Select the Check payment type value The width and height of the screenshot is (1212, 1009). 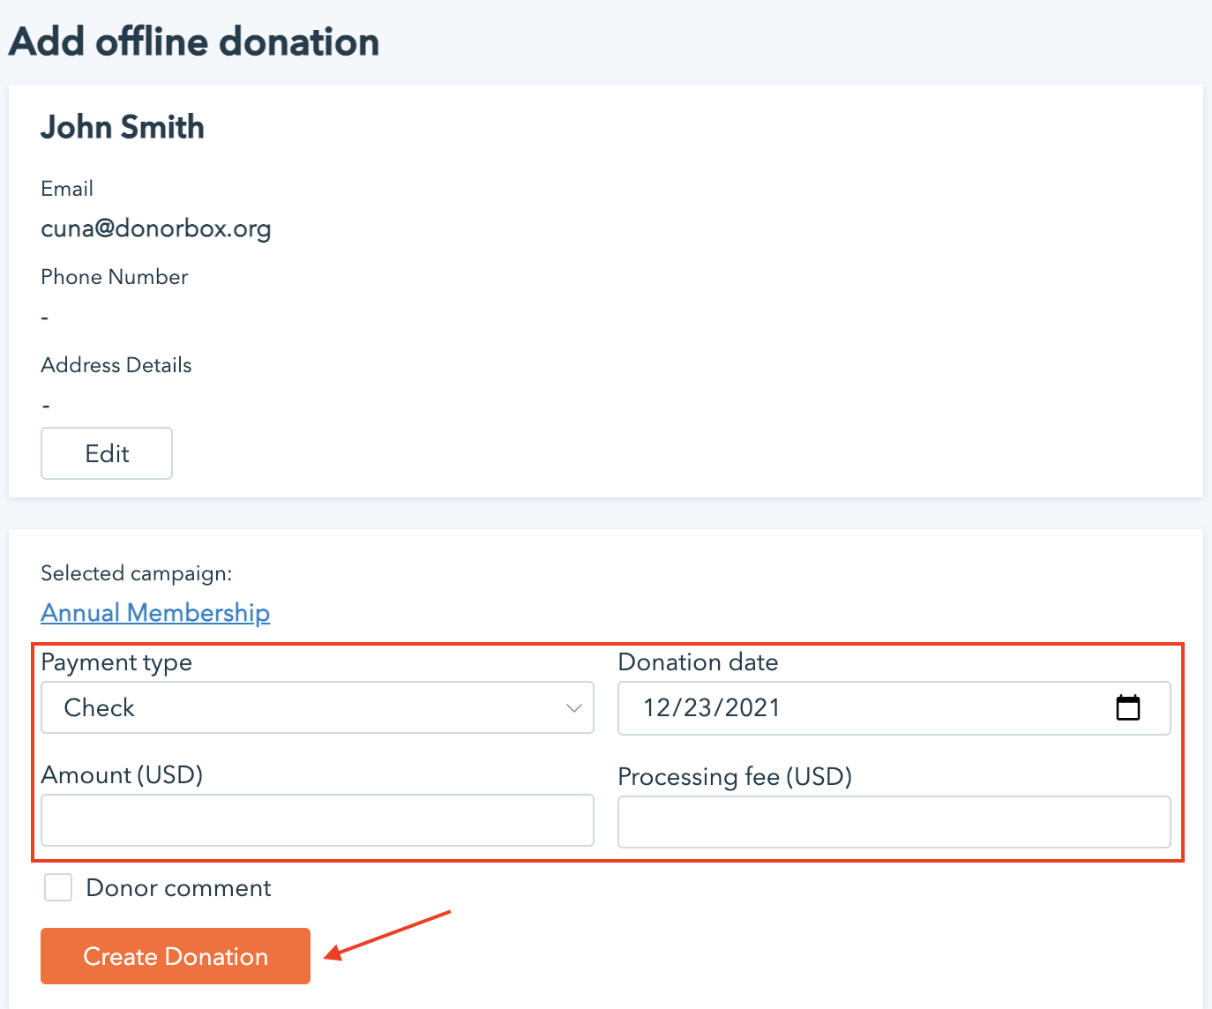point(100,707)
